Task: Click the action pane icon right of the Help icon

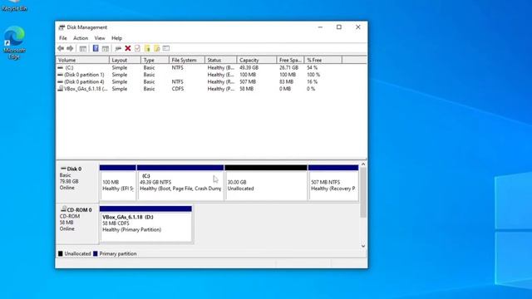Action: pos(106,48)
